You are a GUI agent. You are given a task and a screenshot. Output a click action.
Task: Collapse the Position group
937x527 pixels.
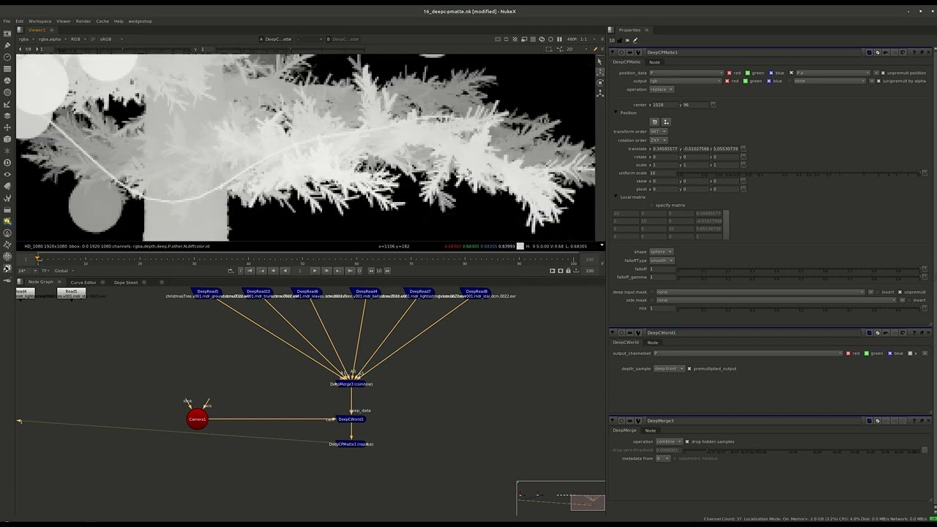point(616,113)
